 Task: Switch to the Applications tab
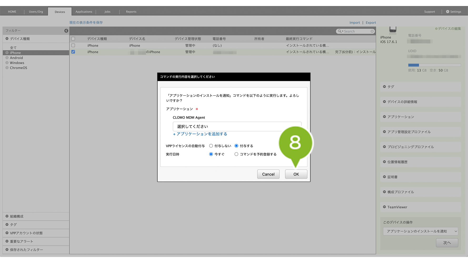[x=84, y=12]
